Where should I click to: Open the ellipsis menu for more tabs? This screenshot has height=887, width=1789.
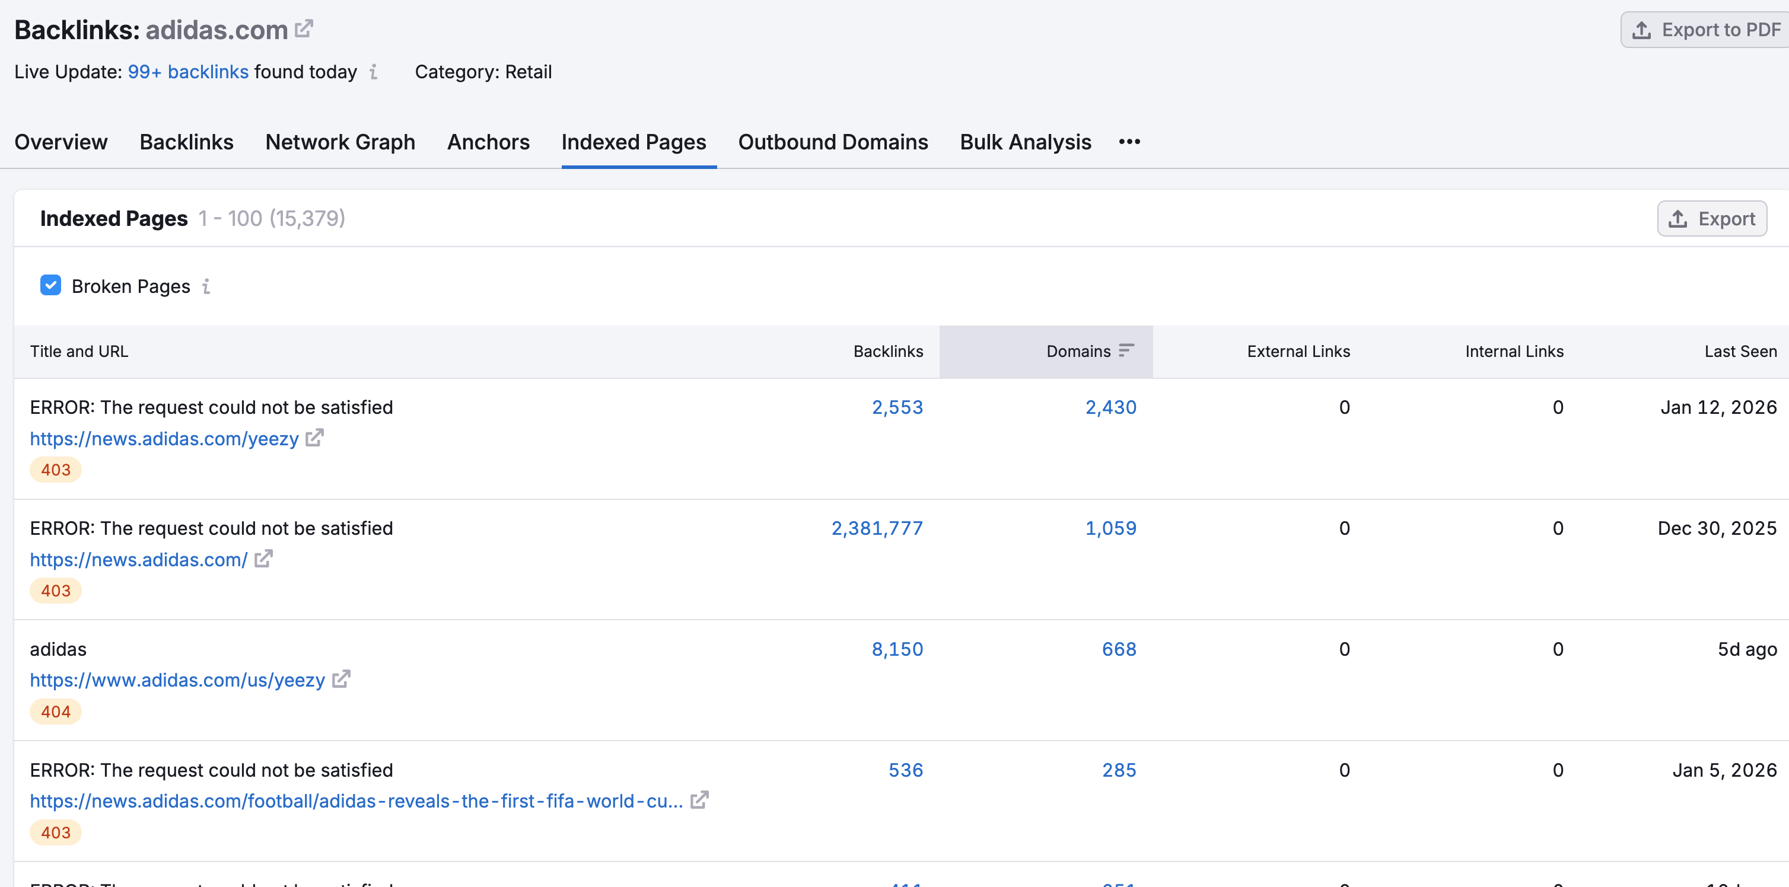1129,142
